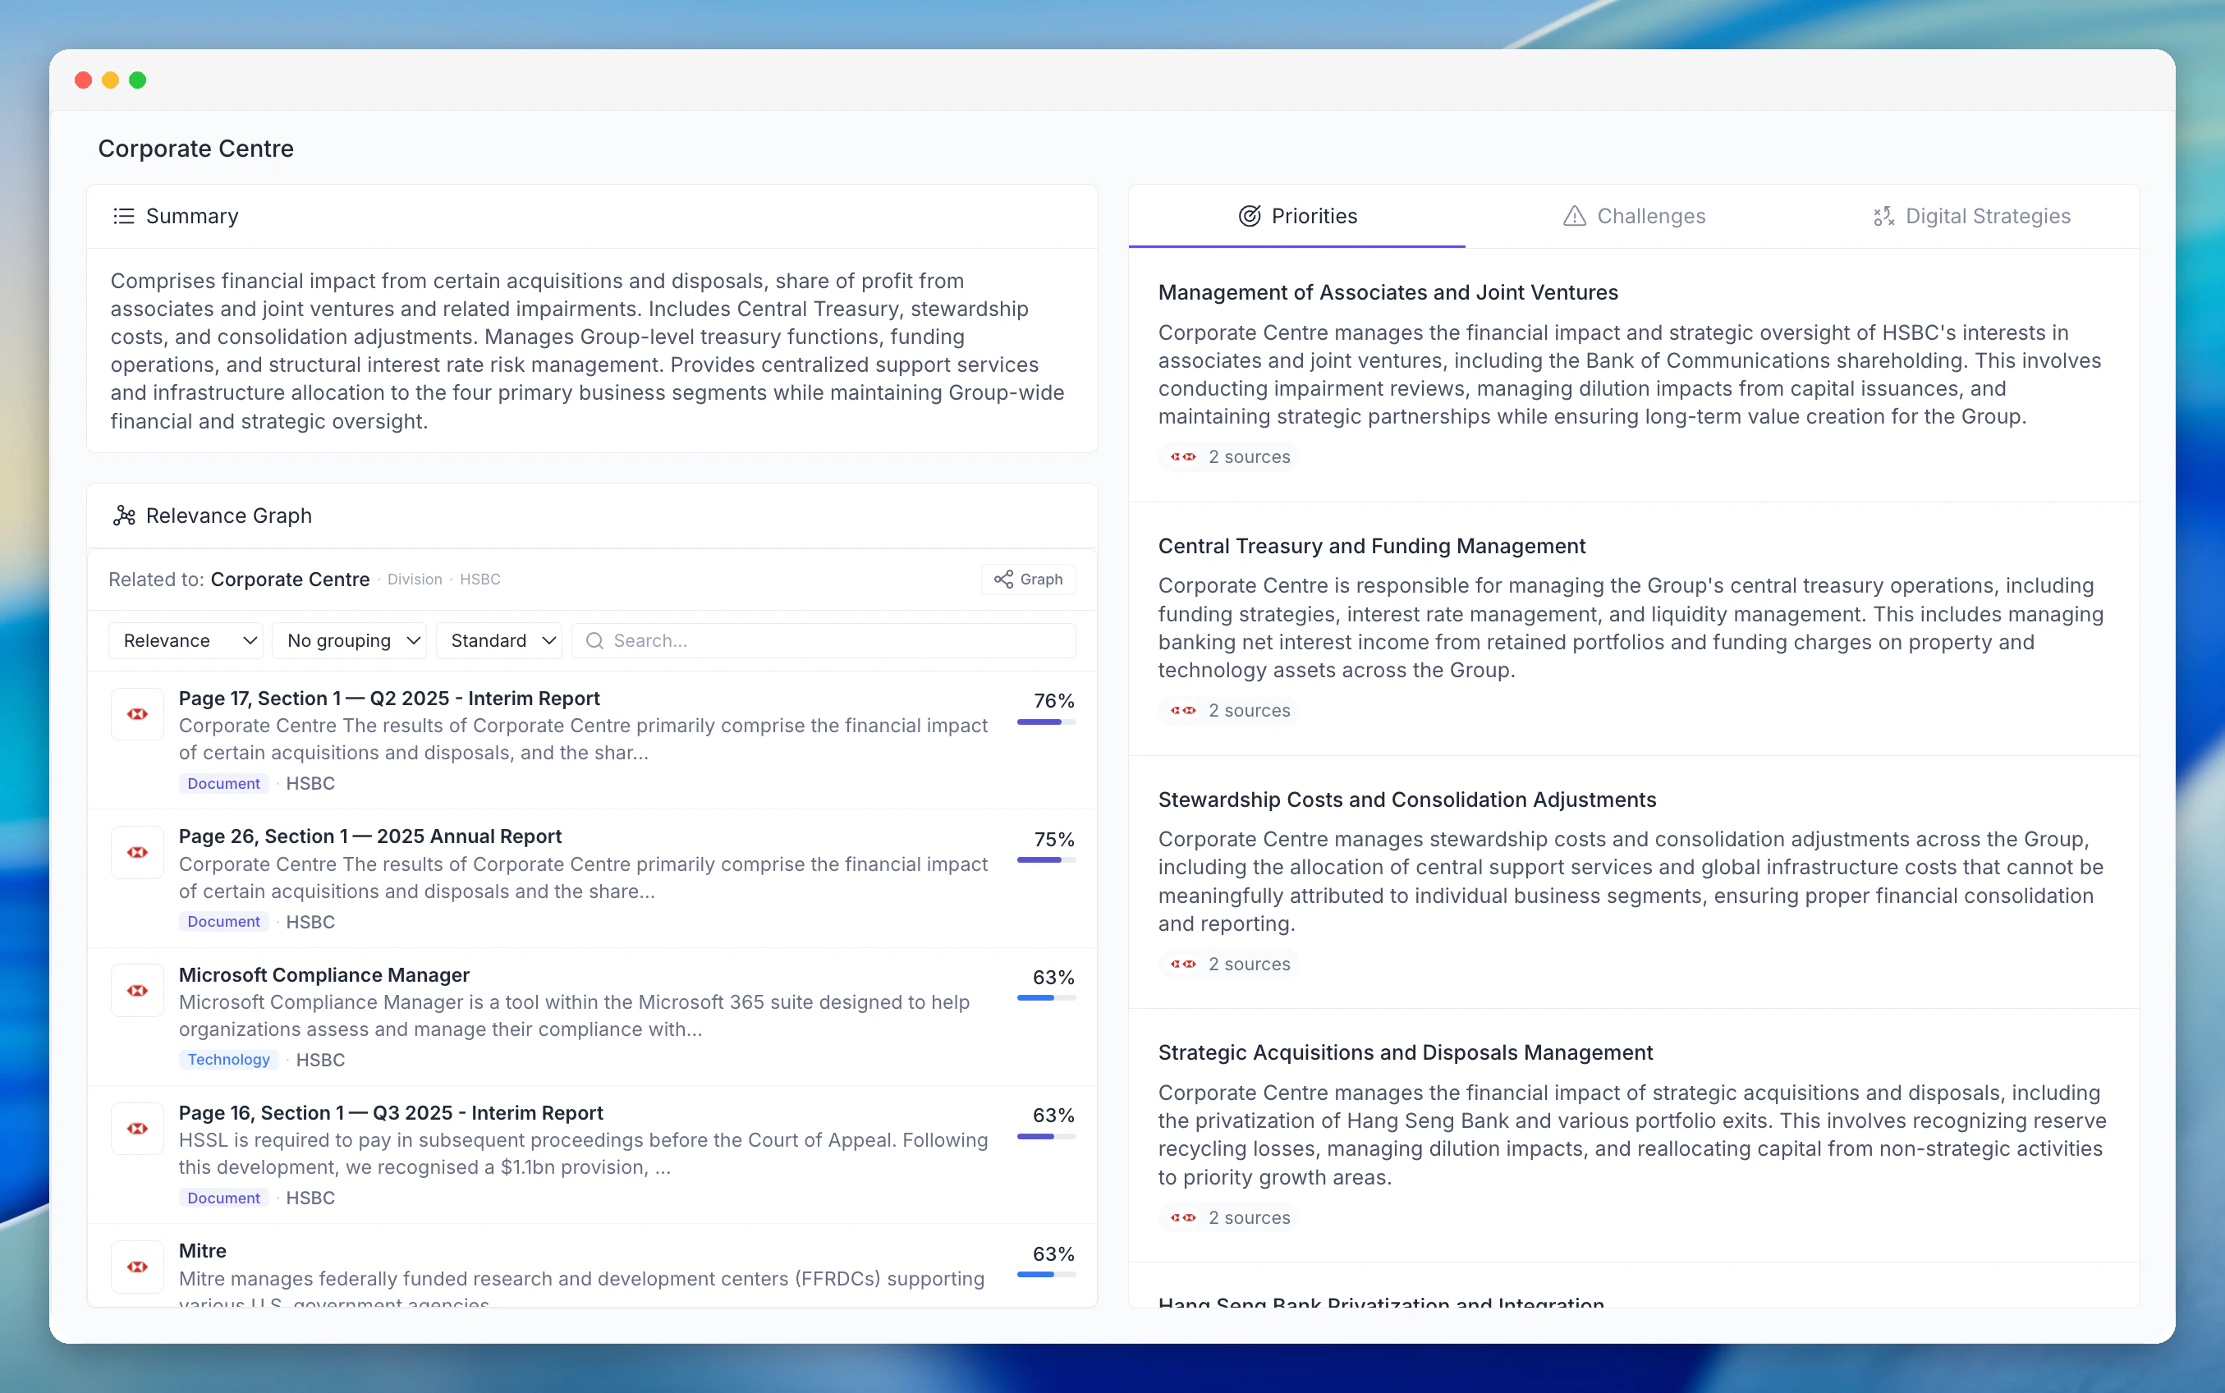Click Document tag on Q2 2025 Interim Report
Screen dimensions: 2225x1393
coord(224,783)
